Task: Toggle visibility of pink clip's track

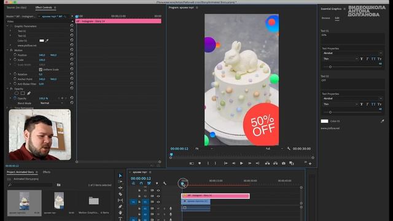Action: click(x=158, y=196)
